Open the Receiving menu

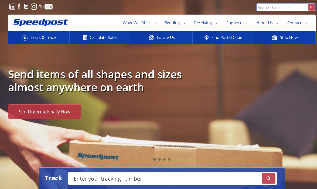pyautogui.click(x=206, y=23)
